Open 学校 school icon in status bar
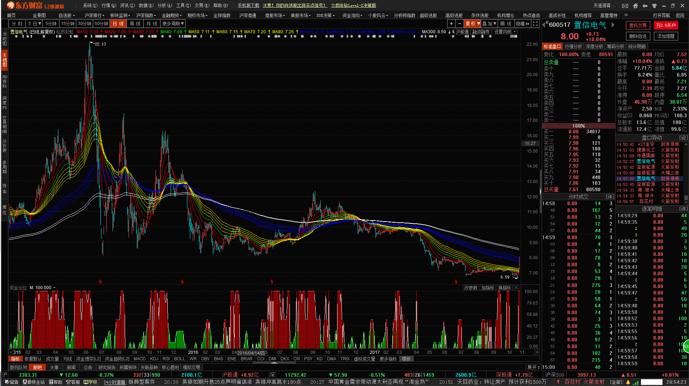The image size is (689, 386). [x=91, y=382]
